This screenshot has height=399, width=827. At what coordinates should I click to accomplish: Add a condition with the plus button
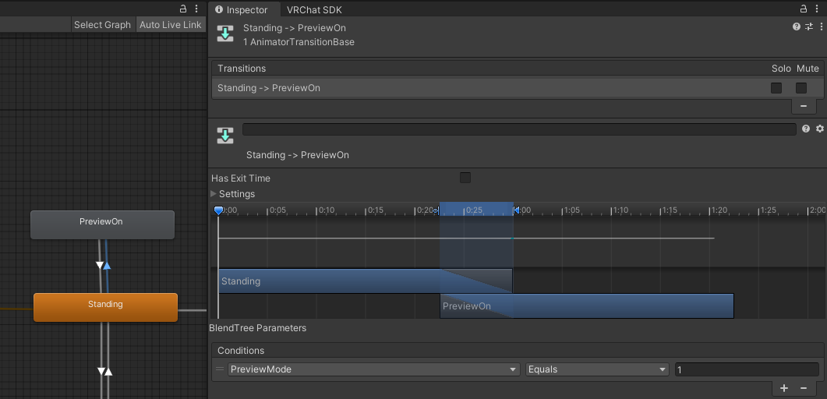[x=784, y=388]
